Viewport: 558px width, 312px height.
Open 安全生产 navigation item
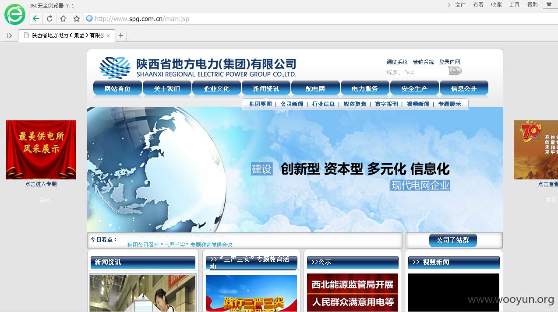point(414,88)
